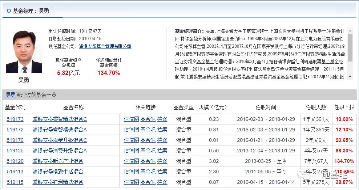Viewport: 359px width, 190px height.
Task: Open fund code 519125 link
Action: pyautogui.click(x=15, y=151)
